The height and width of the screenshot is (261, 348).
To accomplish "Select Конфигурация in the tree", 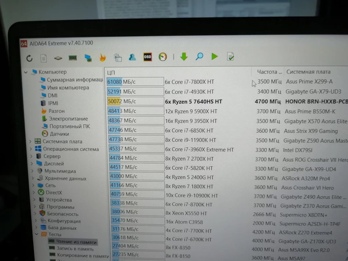I will click(64, 221).
